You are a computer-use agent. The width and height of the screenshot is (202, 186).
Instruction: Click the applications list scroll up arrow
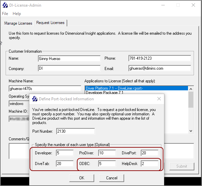pyautogui.click(x=191, y=89)
